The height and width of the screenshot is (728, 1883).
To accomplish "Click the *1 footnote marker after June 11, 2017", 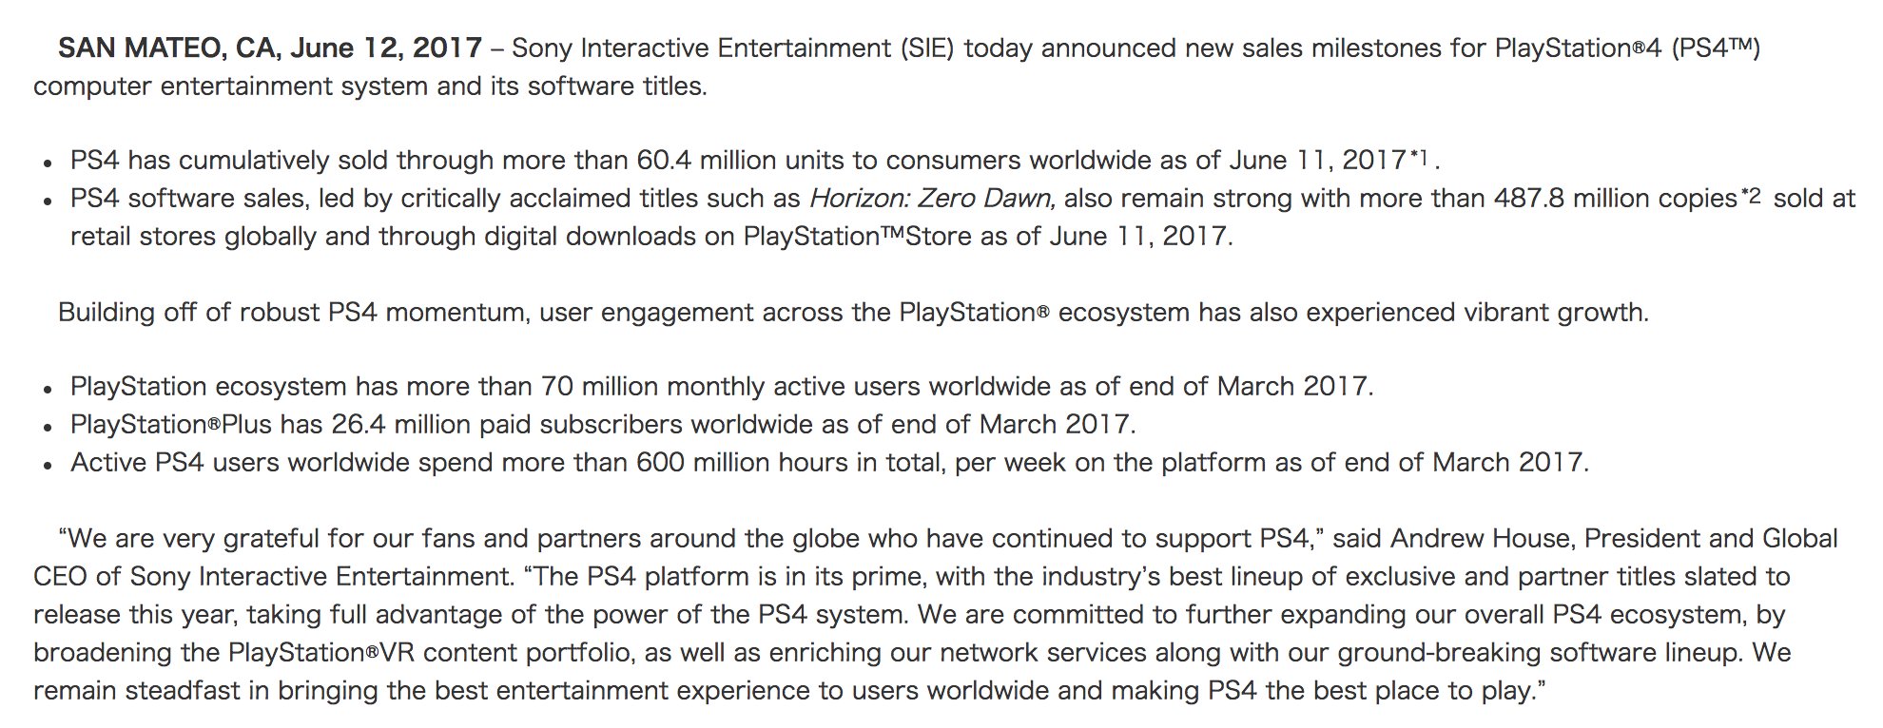I will pos(1421,155).
